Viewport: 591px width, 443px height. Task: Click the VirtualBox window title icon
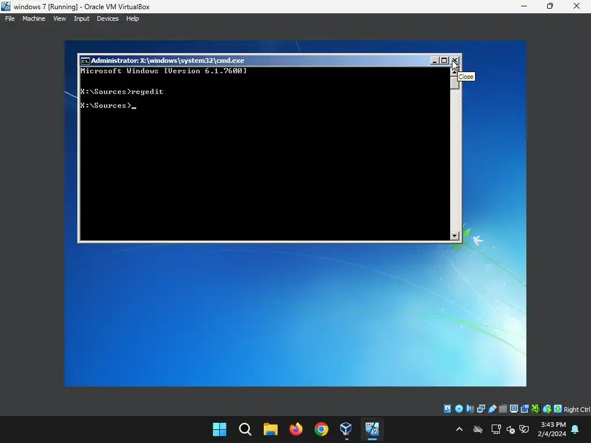tap(6, 6)
